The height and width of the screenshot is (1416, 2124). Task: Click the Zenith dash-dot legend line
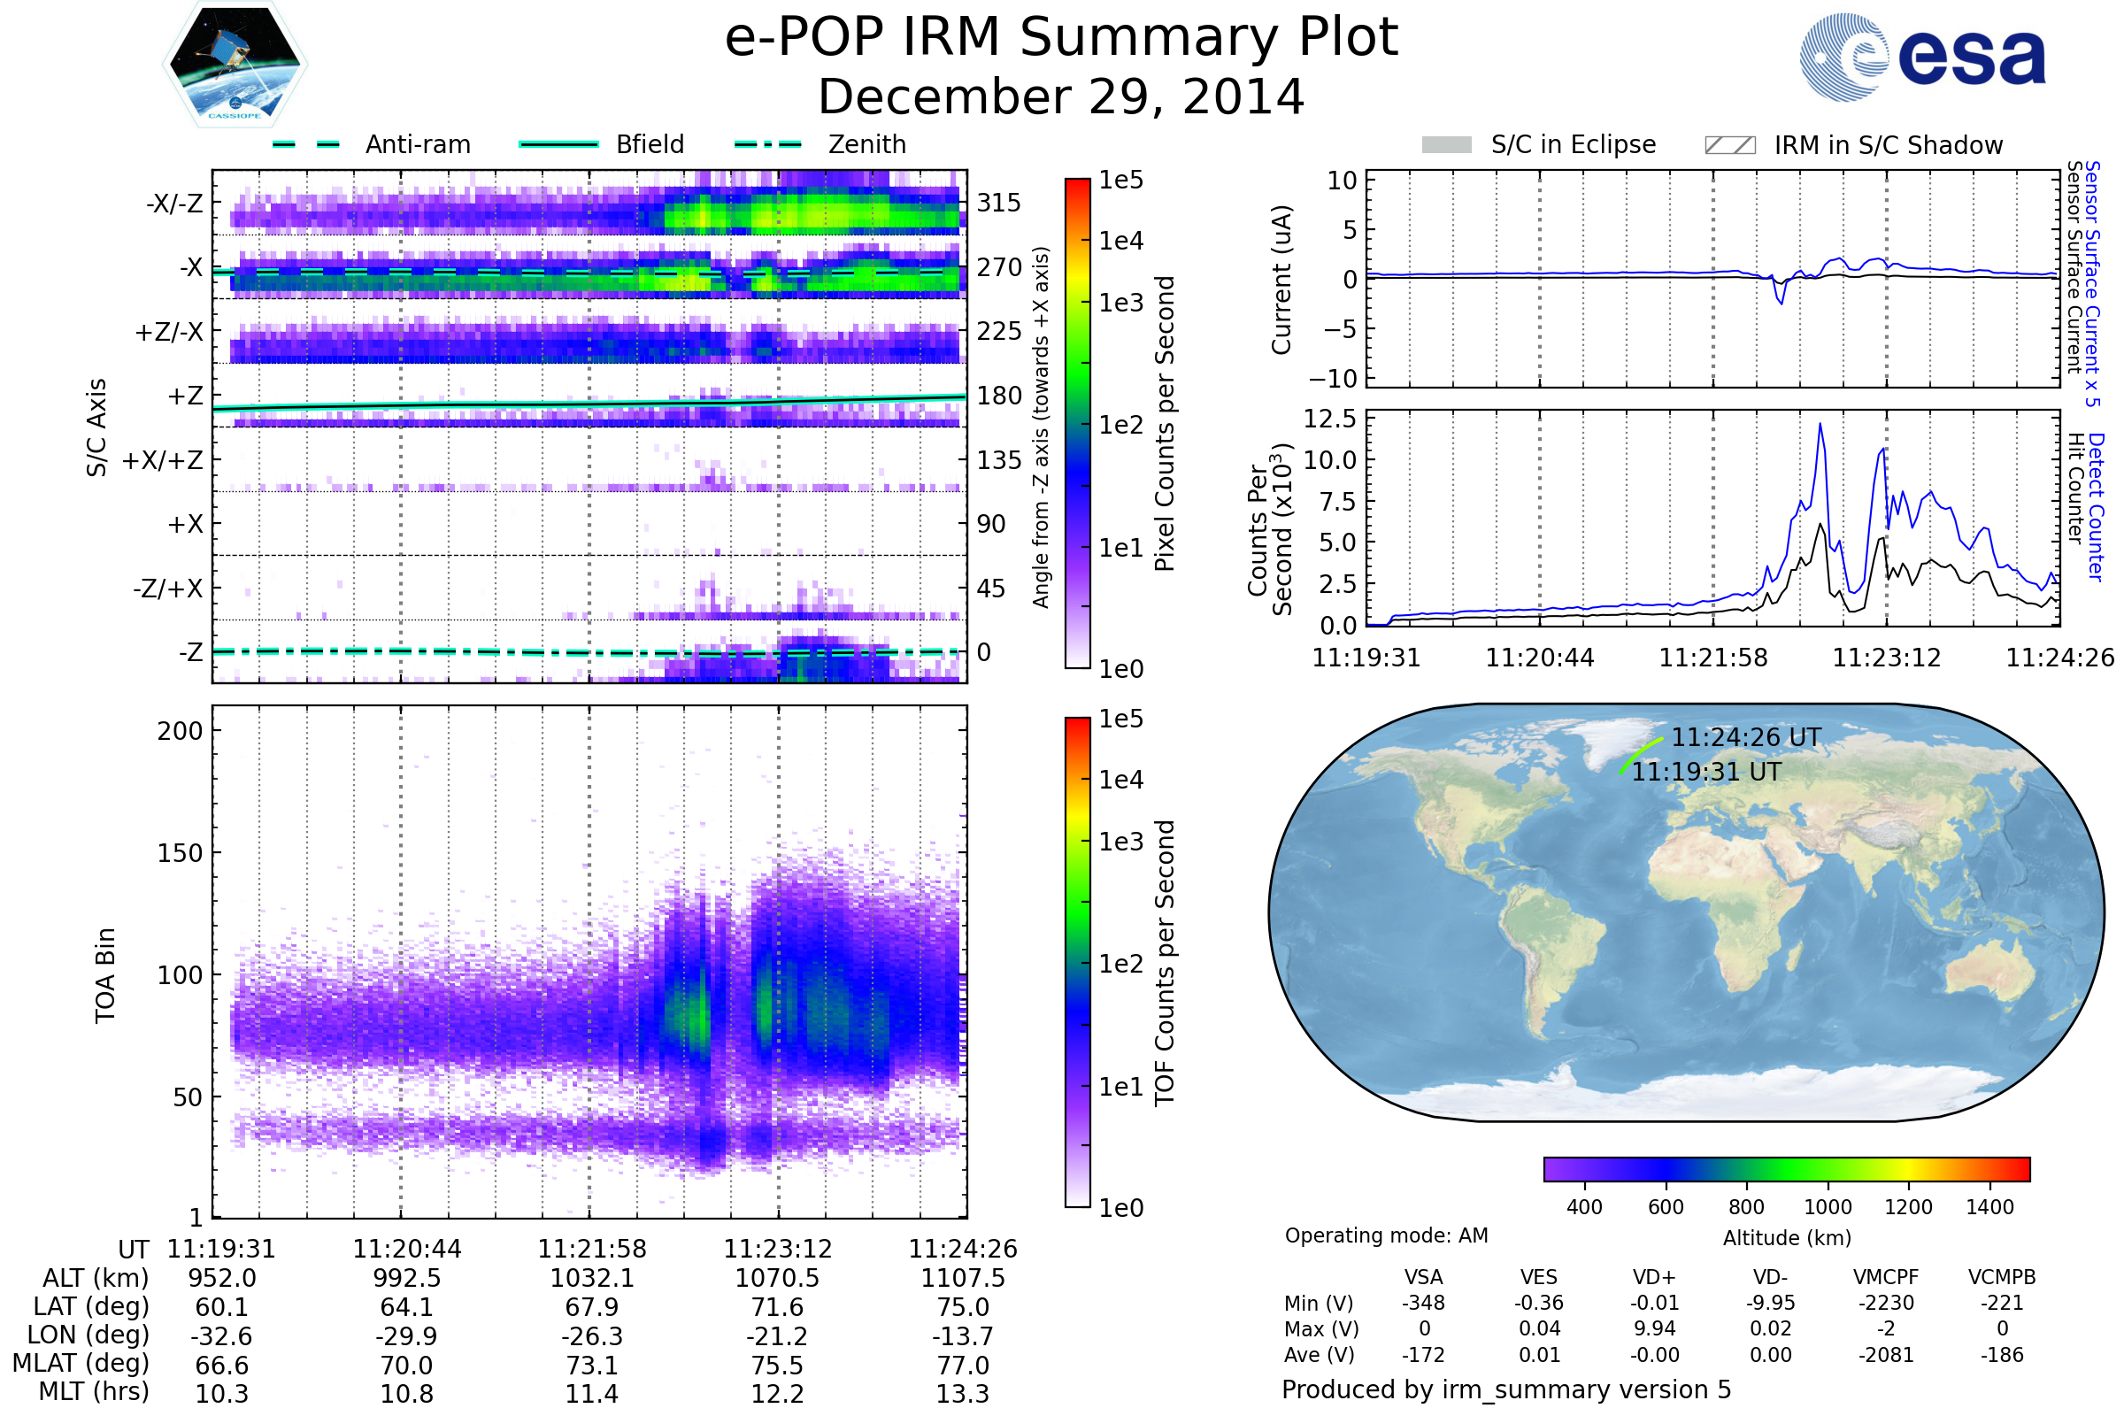coord(767,144)
